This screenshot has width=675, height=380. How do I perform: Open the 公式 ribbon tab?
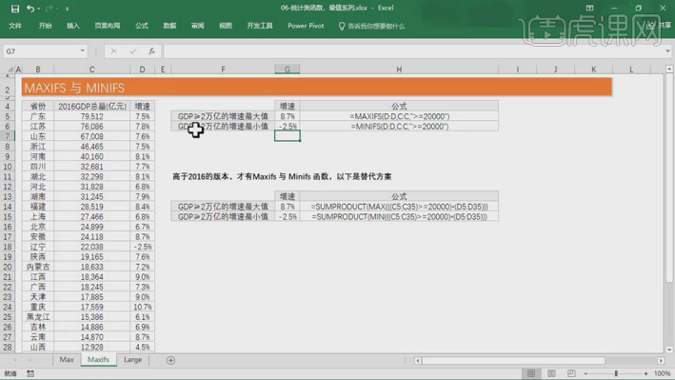coord(142,26)
